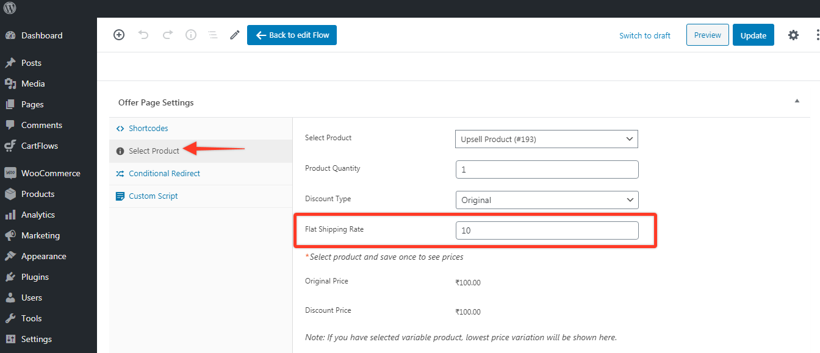Click the variable product note text

pyautogui.click(x=461, y=337)
